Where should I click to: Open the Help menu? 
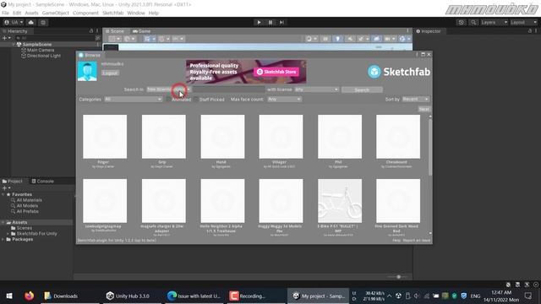(x=154, y=14)
